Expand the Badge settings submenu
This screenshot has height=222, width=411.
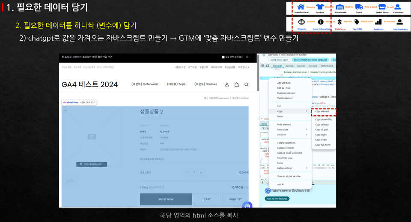[x=307, y=168]
